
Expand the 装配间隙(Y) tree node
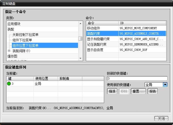9,51
